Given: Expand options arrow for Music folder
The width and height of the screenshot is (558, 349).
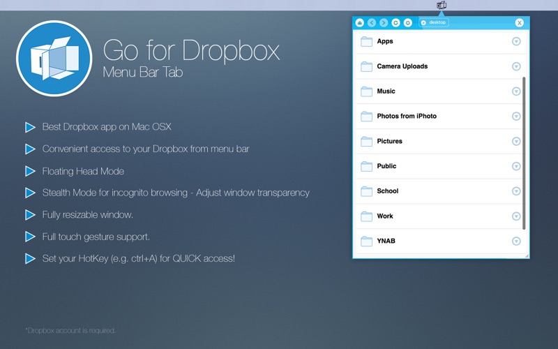Looking at the screenshot, I should coord(516,91).
